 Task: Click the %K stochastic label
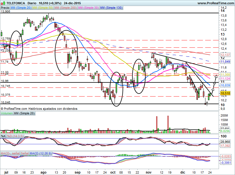(x=3, y=136)
